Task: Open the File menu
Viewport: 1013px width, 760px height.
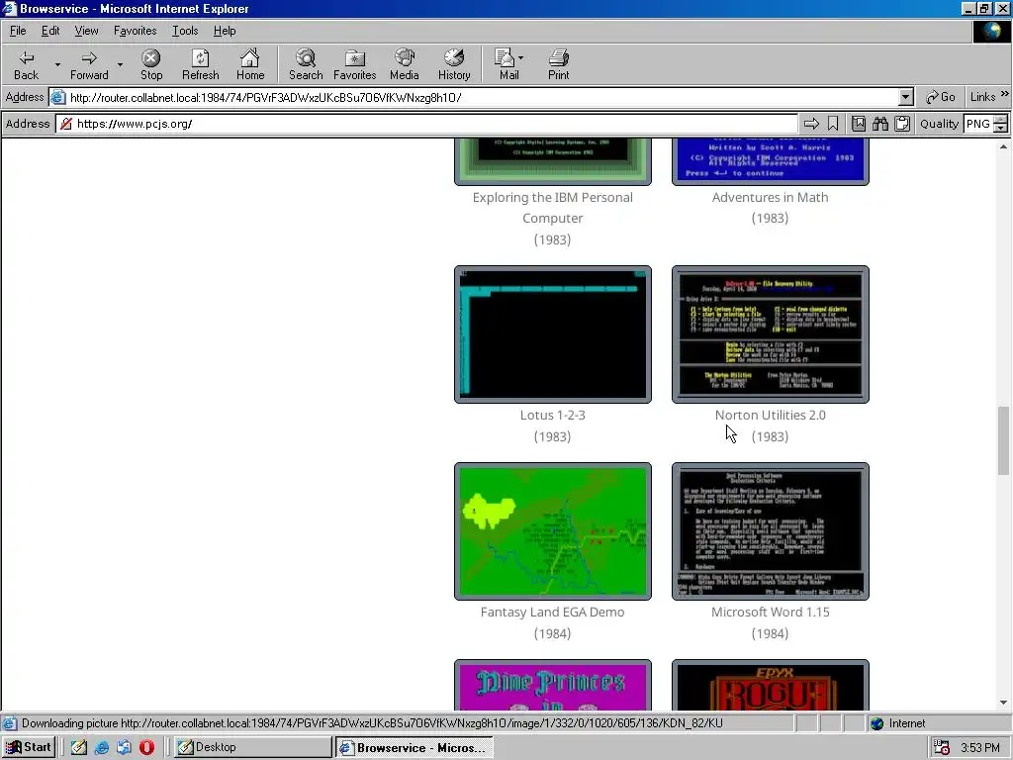Action: coord(18,31)
